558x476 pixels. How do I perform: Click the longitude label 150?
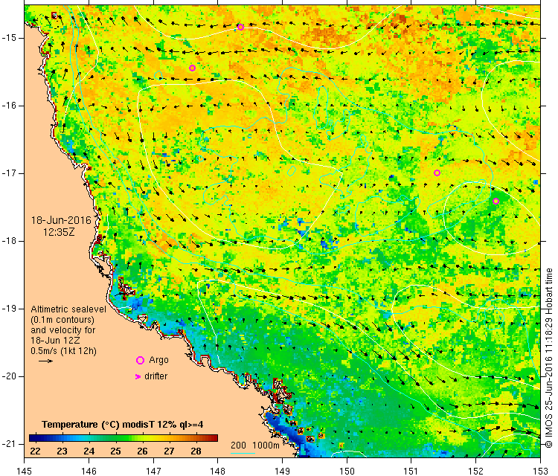[x=347, y=472]
